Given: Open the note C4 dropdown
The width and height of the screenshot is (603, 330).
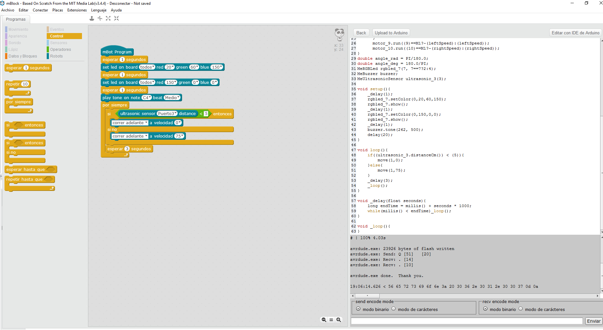Looking at the screenshot, I should [x=146, y=98].
